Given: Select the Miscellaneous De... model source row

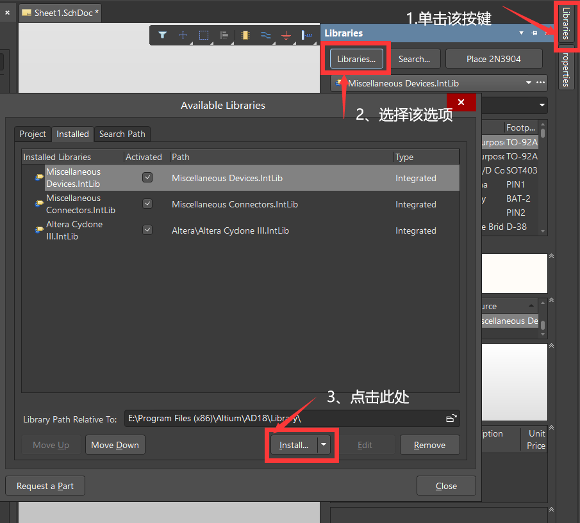Looking at the screenshot, I should point(510,321).
